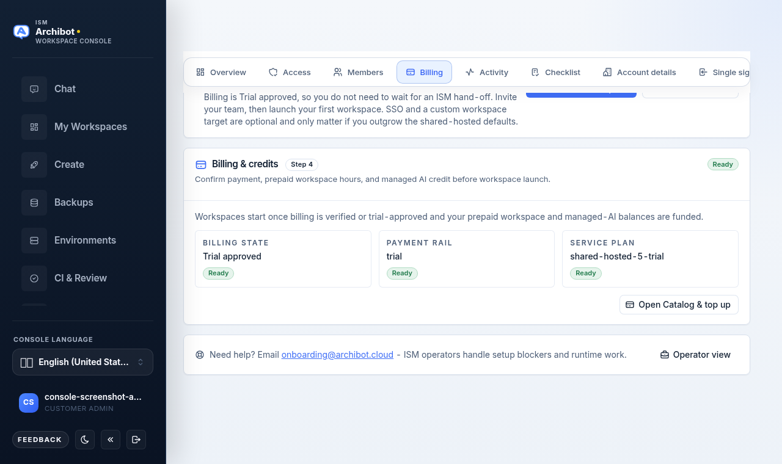This screenshot has height=464, width=782.
Task: Go to My Workspaces
Action: pos(83,126)
